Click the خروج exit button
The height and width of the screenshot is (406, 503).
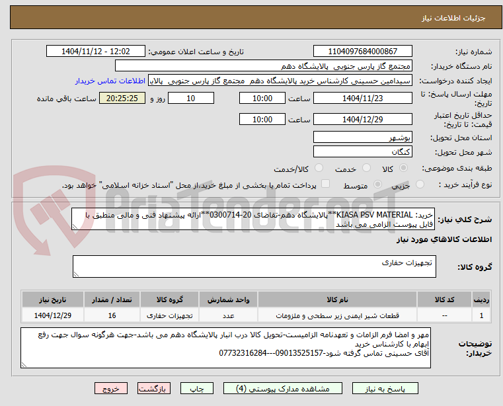click(x=110, y=388)
